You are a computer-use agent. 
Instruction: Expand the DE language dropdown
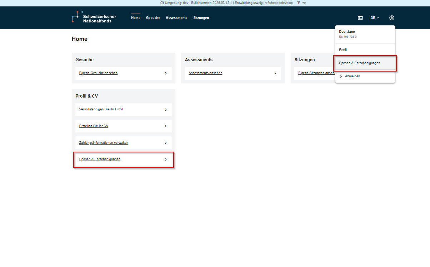pyautogui.click(x=374, y=18)
